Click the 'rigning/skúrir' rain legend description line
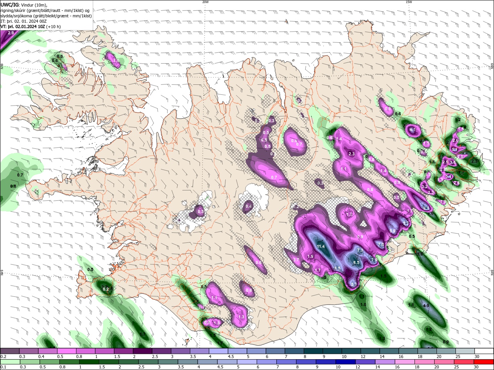The image size is (494, 370). (x=45, y=10)
